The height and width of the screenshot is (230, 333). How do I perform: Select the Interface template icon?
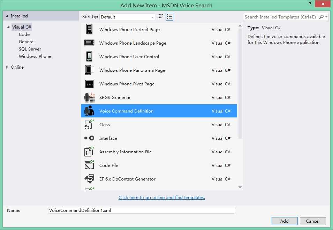click(89, 138)
